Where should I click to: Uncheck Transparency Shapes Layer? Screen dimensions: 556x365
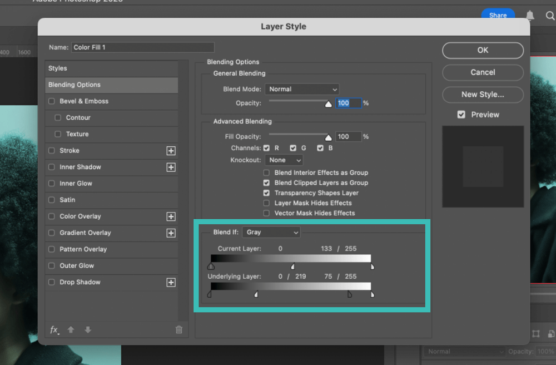266,193
